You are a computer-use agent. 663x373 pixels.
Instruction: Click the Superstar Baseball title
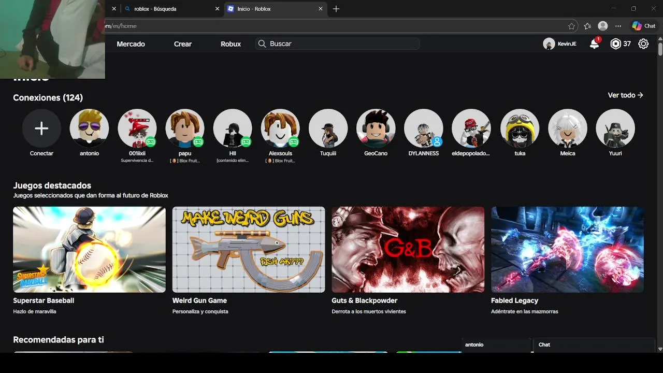coord(44,300)
